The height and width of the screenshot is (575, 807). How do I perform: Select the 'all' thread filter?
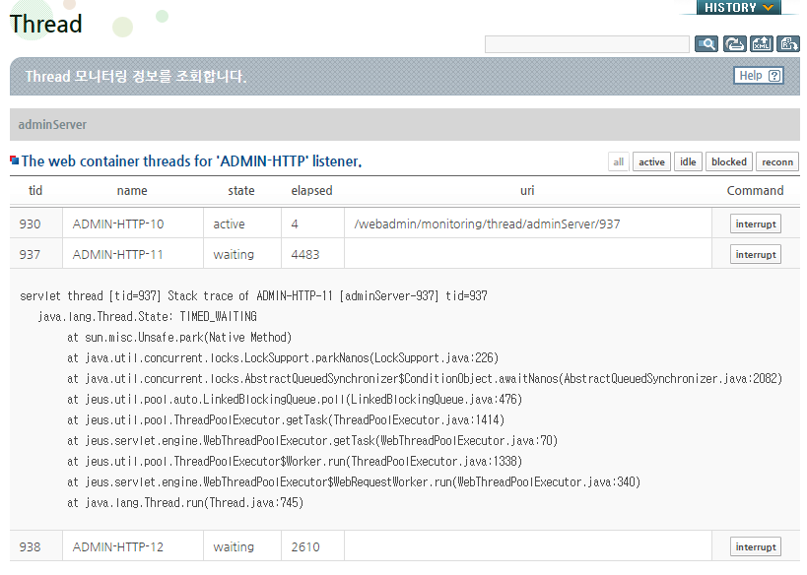618,162
